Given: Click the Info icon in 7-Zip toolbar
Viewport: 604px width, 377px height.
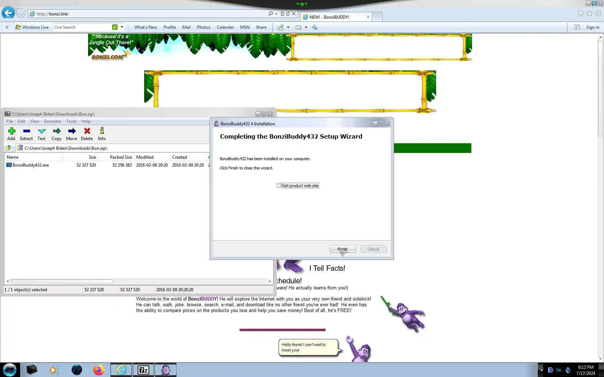Looking at the screenshot, I should (x=102, y=131).
